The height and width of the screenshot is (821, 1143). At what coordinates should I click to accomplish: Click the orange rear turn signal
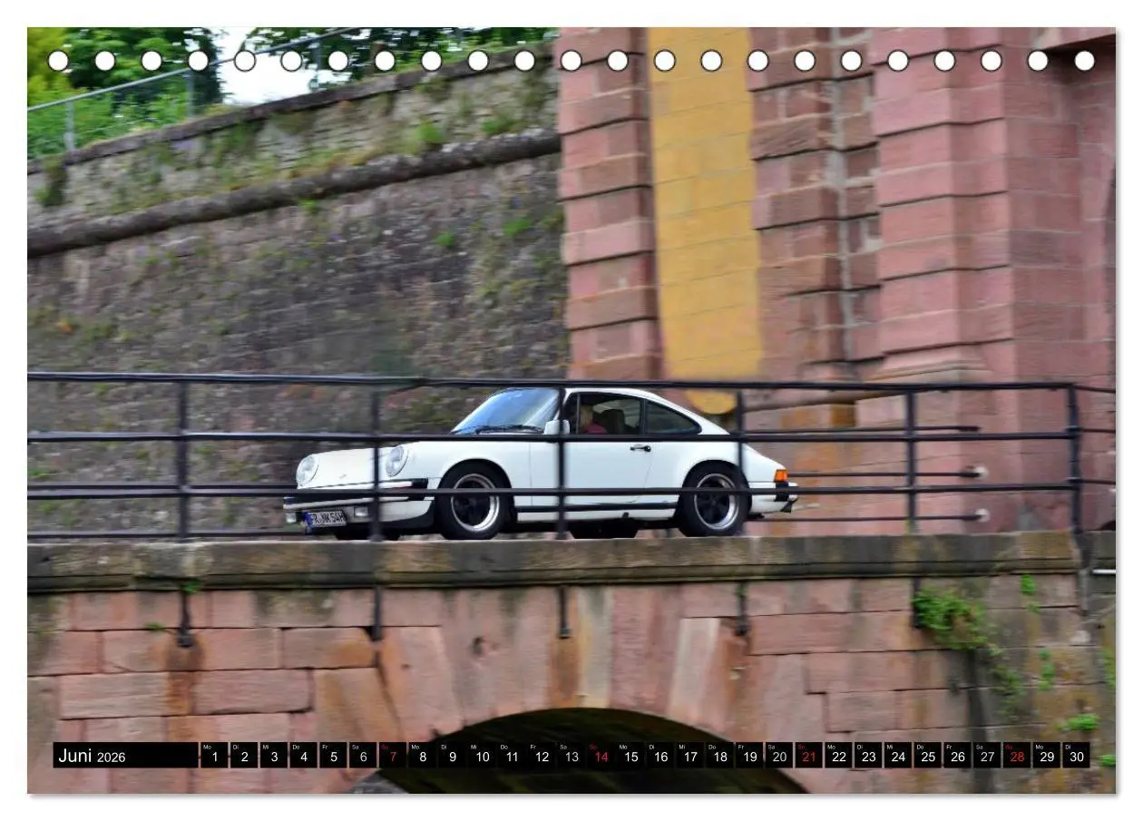[x=781, y=474]
